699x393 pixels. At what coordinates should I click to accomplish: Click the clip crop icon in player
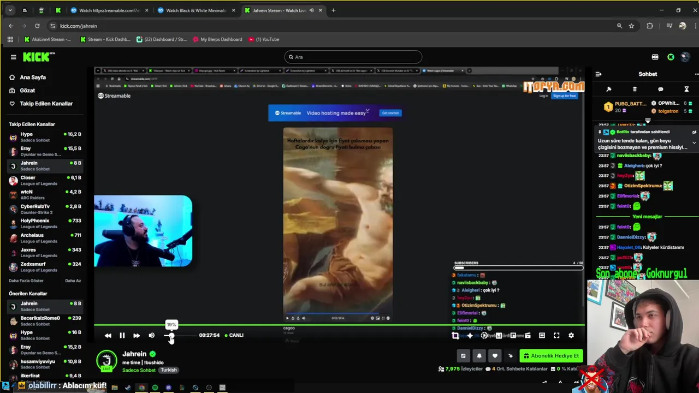click(x=455, y=336)
